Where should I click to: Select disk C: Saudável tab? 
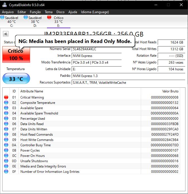pyautogui.click(x=11, y=21)
